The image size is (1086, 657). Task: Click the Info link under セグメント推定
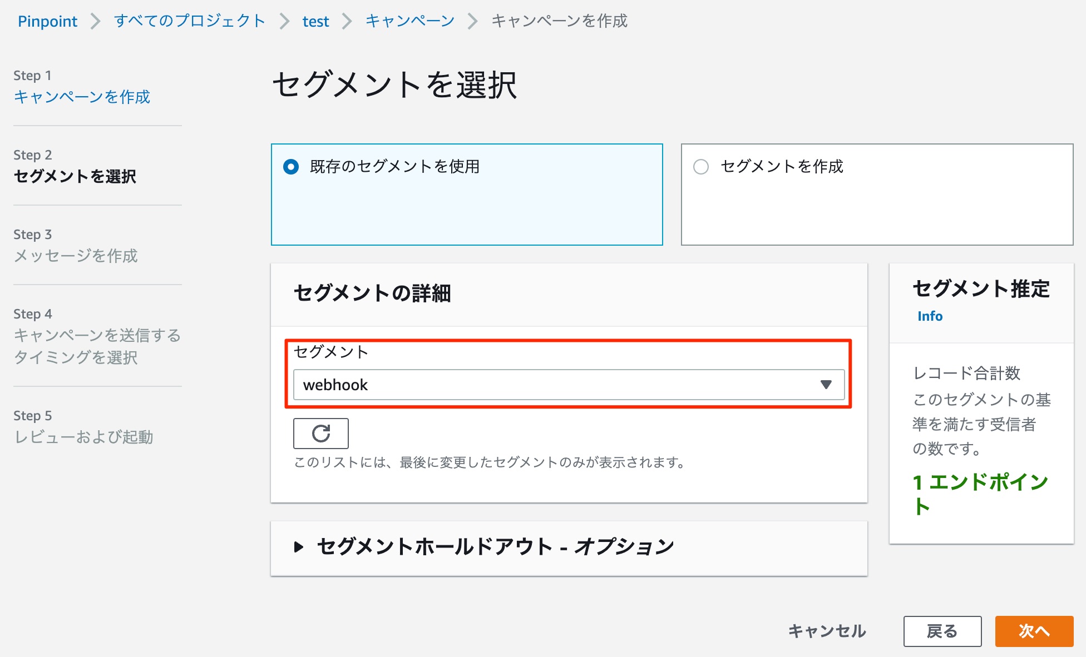(930, 316)
